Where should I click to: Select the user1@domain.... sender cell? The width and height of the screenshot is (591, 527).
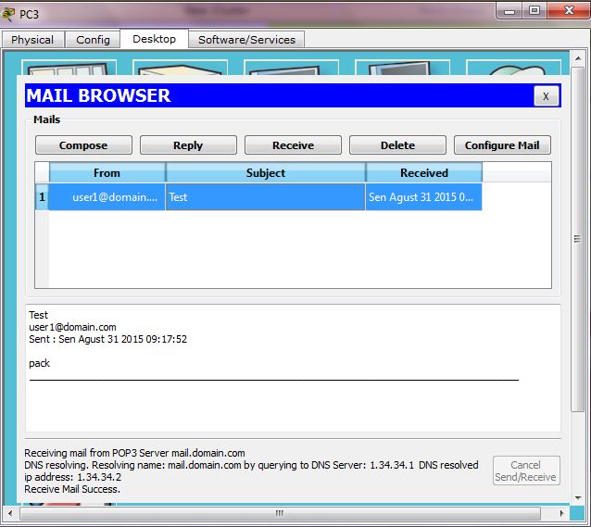tap(107, 196)
